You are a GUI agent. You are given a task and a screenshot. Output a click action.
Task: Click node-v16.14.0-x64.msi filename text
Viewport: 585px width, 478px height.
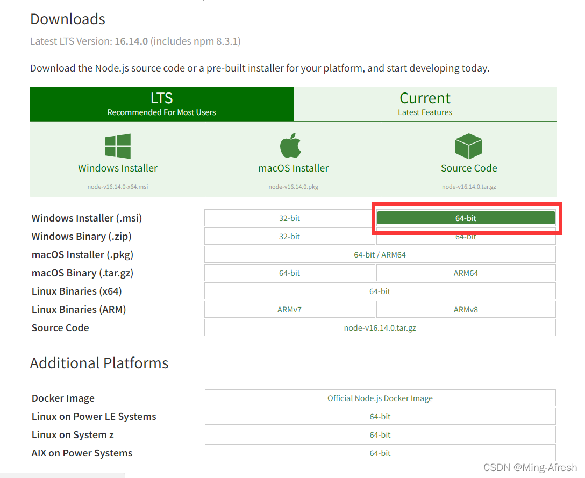coord(118,187)
